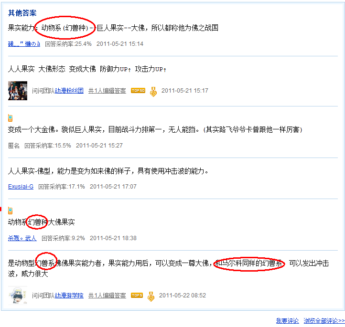Click medal icon beside 2011-05-21 15:17

click(153, 92)
